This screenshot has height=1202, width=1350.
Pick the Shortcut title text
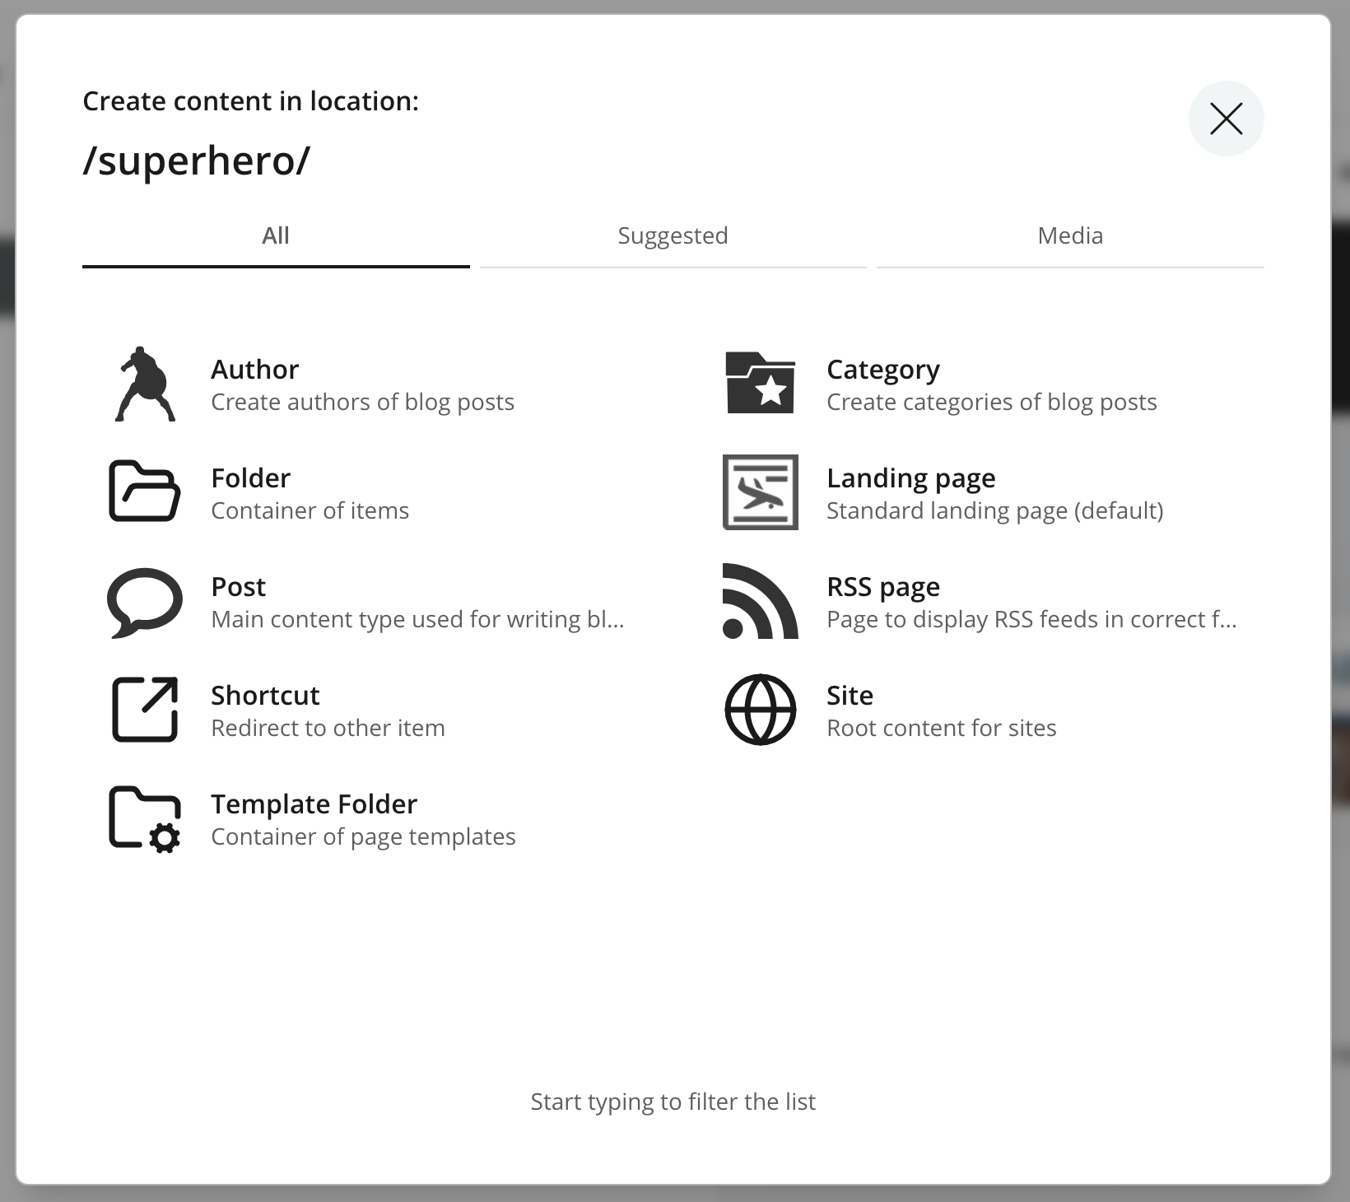(265, 696)
